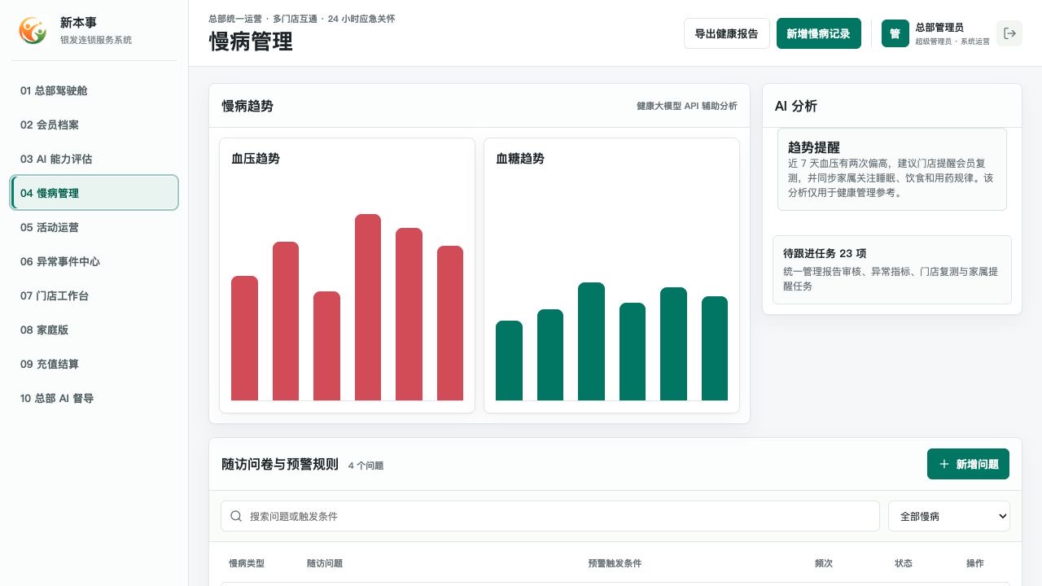
Task: Open 01 总部驾驶舱 menu item
Action: [94, 90]
